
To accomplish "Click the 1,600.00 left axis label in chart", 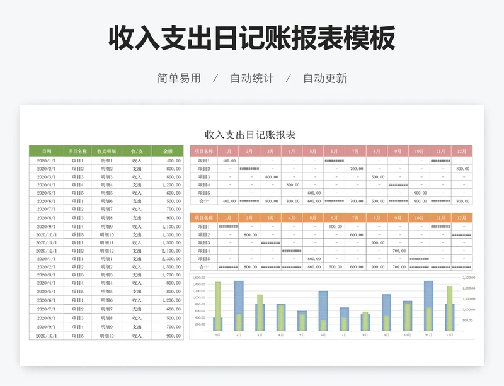I will [198, 278].
